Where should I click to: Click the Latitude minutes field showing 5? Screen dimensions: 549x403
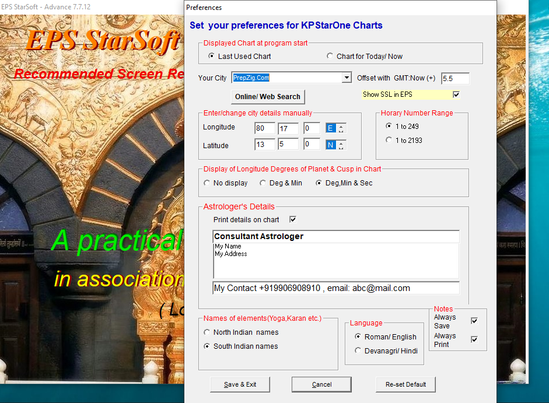pos(288,144)
